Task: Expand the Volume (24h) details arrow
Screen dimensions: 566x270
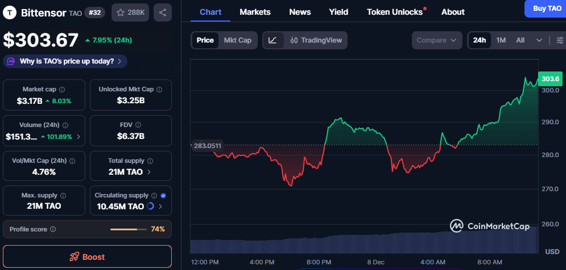Action: [x=78, y=137]
